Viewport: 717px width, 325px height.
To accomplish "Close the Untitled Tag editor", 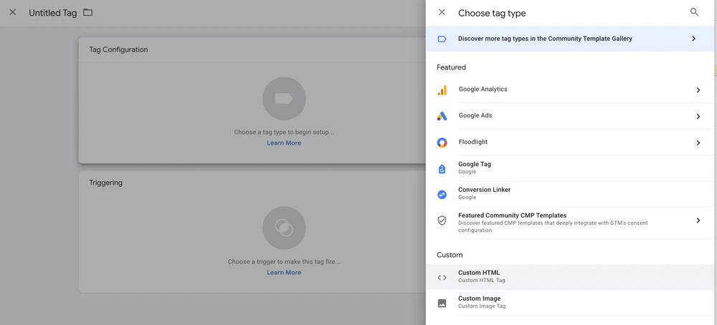I will point(13,12).
